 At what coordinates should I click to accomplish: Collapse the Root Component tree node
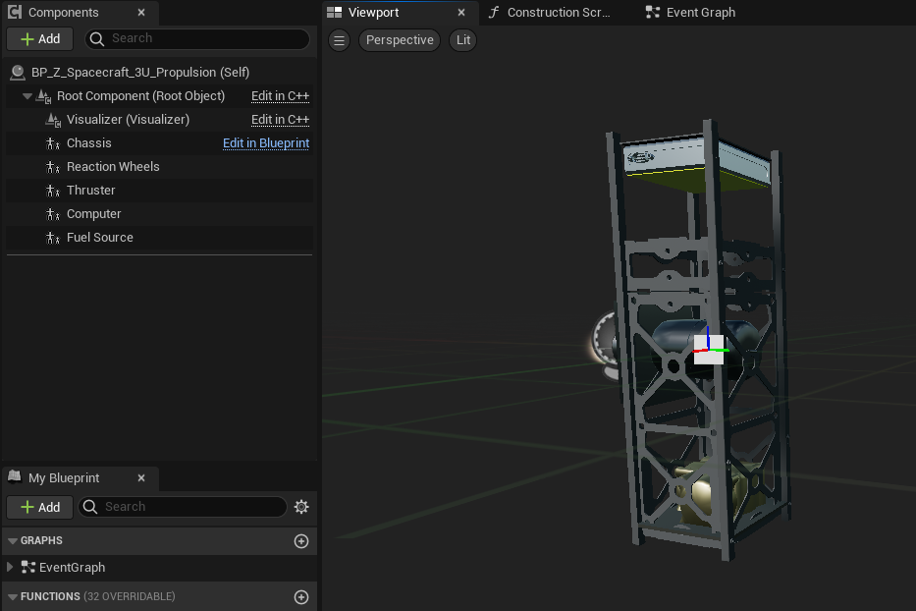27,96
